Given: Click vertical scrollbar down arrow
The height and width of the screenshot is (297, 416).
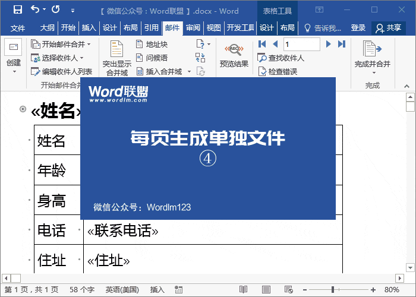Looking at the screenshot, I should (x=410, y=267).
